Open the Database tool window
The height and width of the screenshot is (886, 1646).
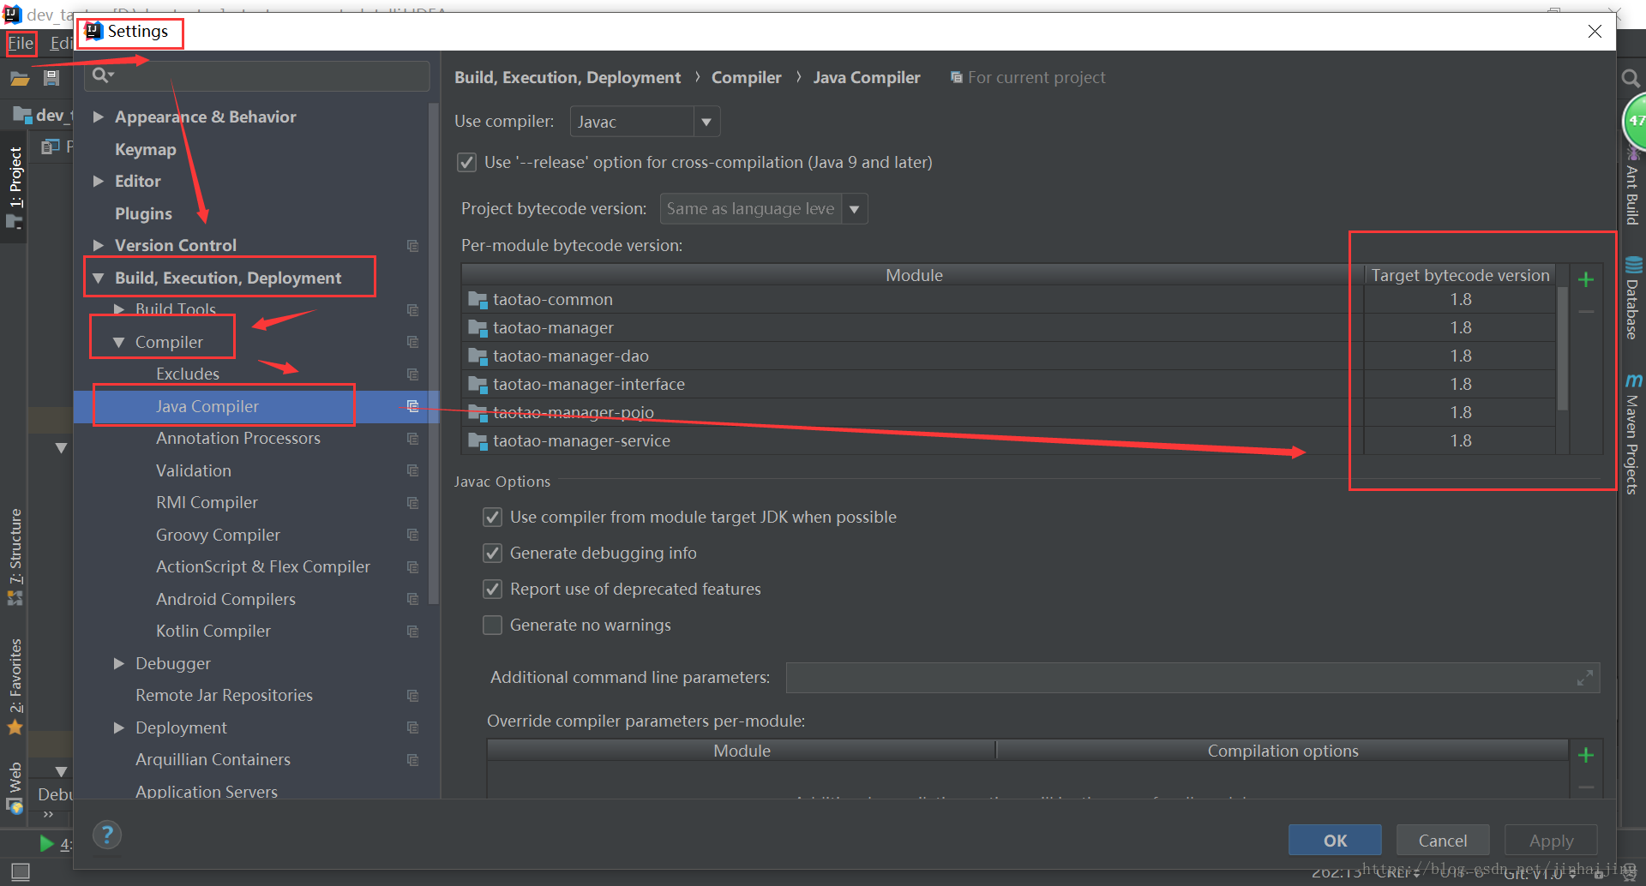pyautogui.click(x=1632, y=297)
